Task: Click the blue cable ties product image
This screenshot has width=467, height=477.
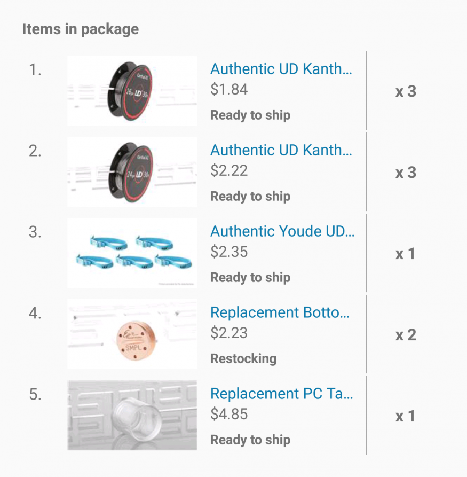Action: (132, 253)
